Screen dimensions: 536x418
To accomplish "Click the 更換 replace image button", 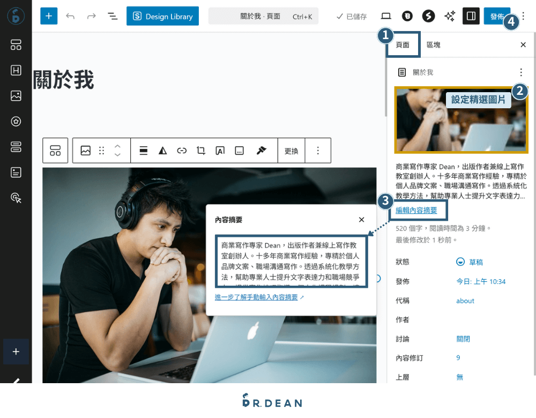I will click(x=291, y=151).
